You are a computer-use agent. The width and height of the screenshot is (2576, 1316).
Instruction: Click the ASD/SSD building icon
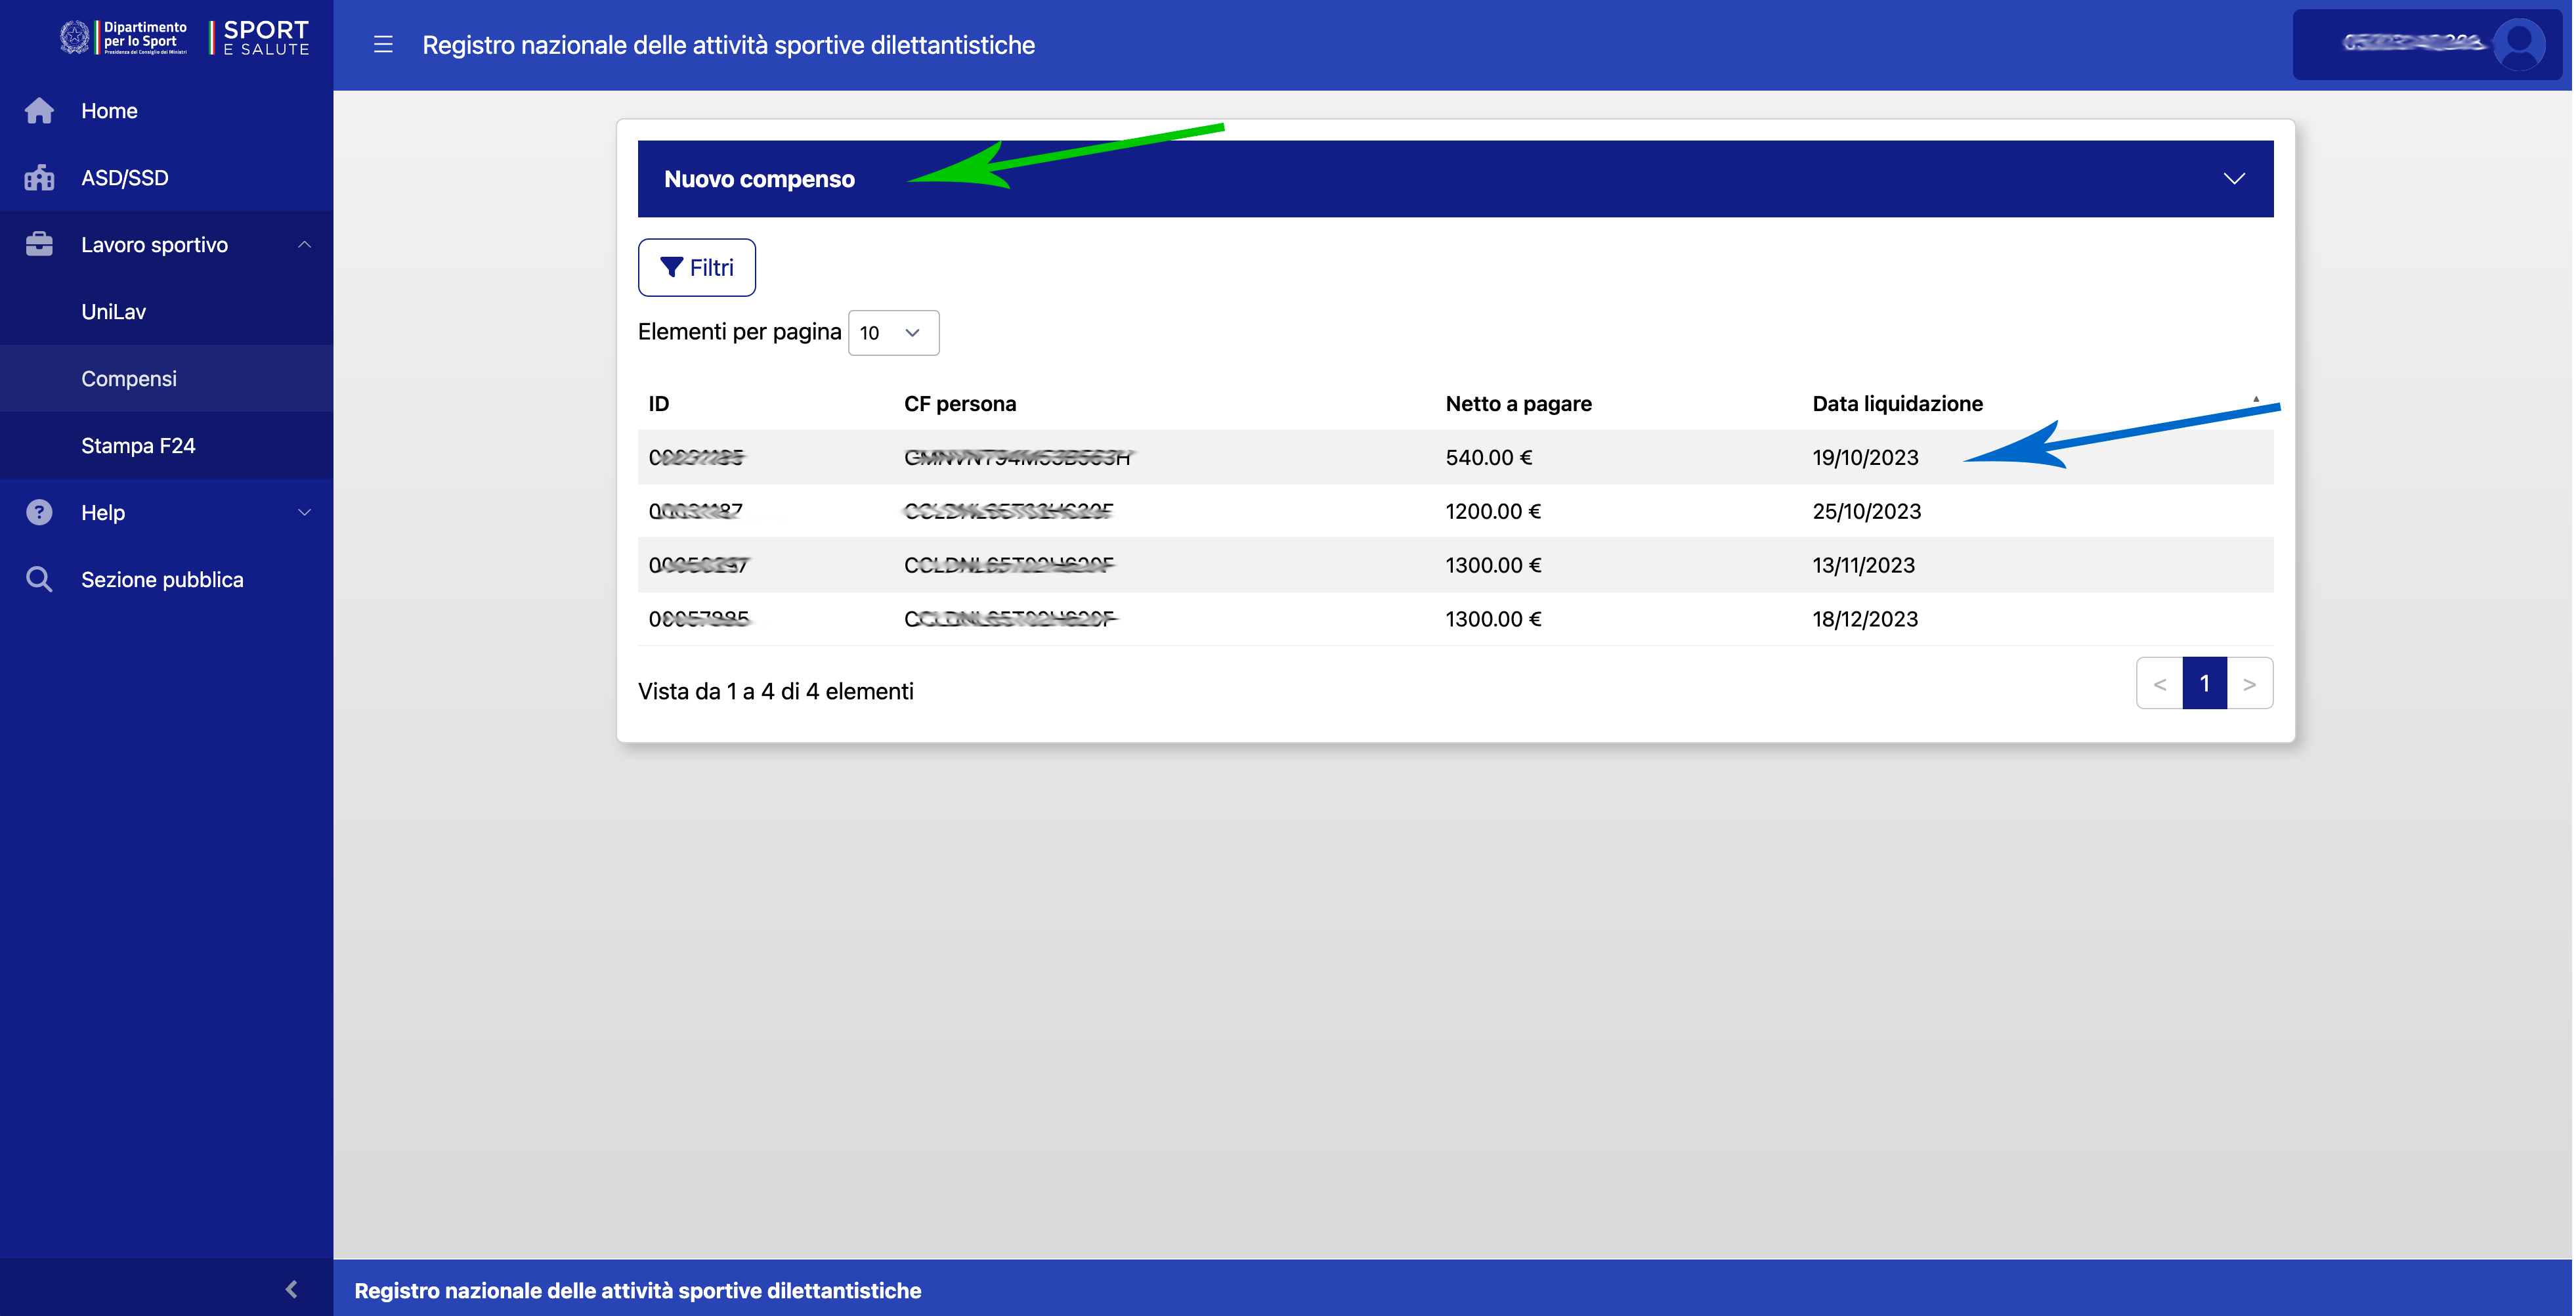tap(39, 178)
